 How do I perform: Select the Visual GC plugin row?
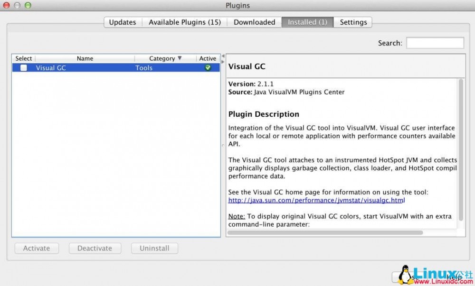coord(95,68)
